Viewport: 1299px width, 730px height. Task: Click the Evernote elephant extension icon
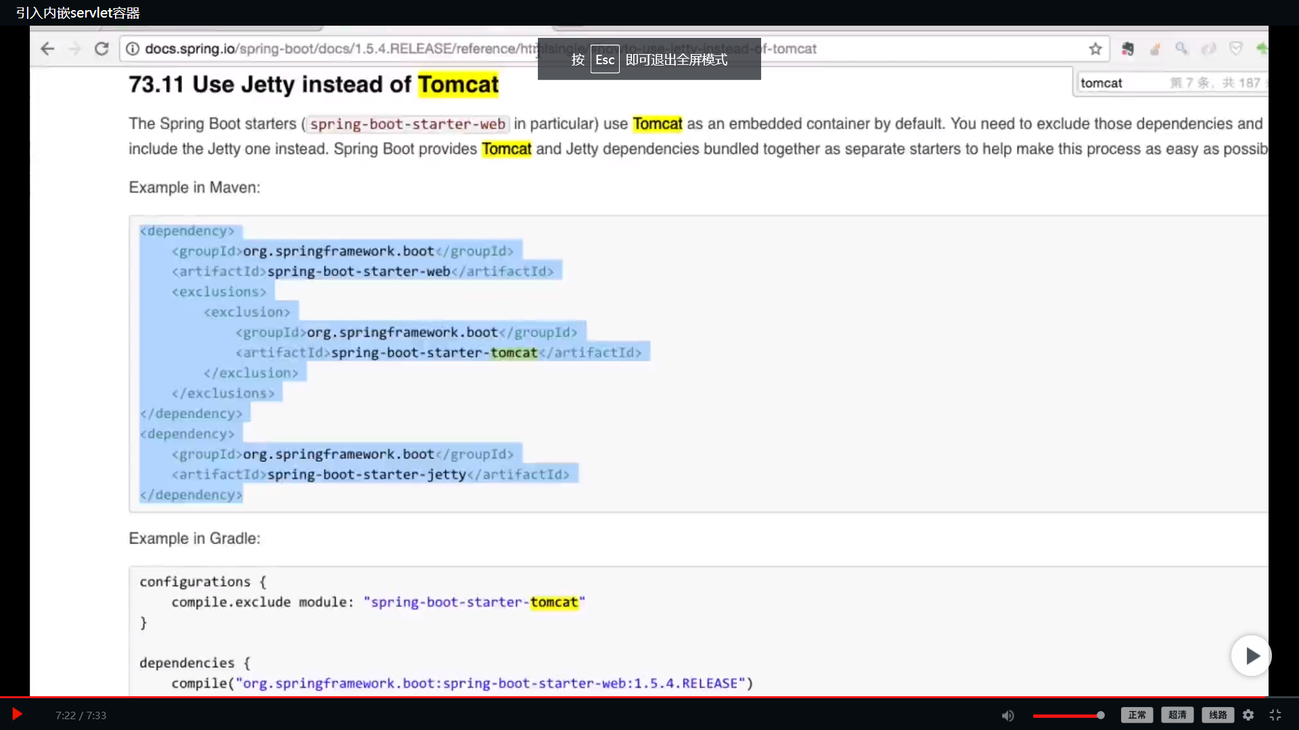pyautogui.click(x=1127, y=49)
